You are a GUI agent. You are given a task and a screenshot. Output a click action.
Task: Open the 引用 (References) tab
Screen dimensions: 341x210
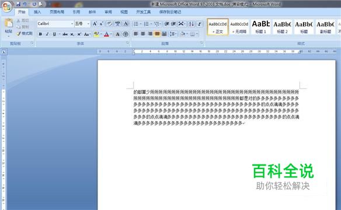[x=76, y=12]
